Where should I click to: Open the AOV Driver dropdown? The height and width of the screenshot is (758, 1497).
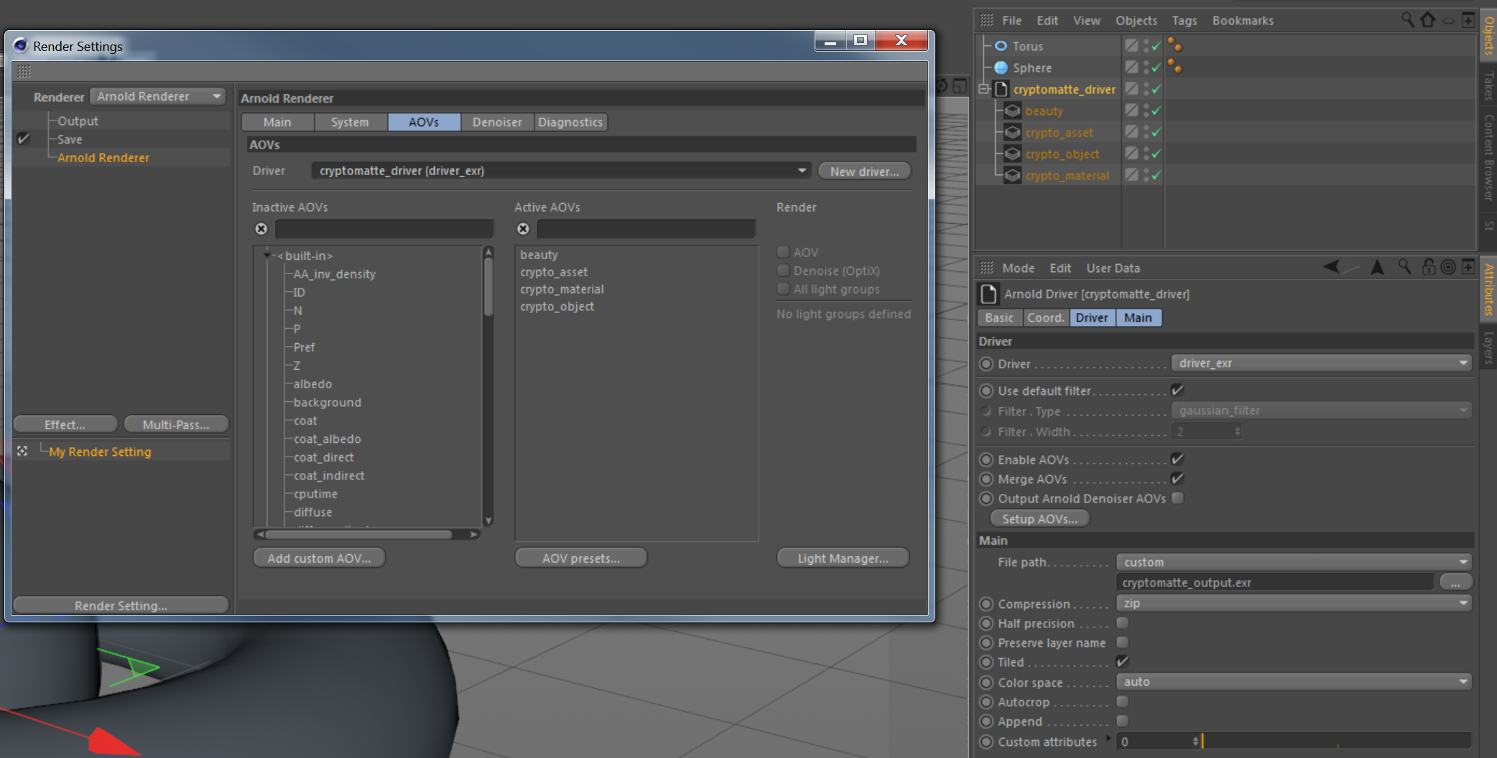coord(561,171)
